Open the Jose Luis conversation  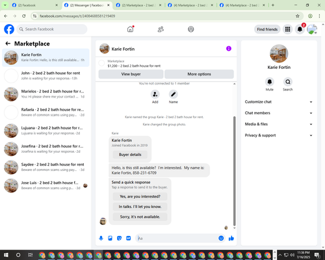tap(45, 185)
